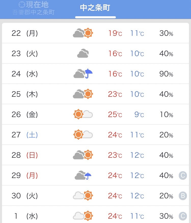The image size is (191, 223).
Task: Tap the cloud-umbrella icon for the 29th
Action: [x=83, y=175]
